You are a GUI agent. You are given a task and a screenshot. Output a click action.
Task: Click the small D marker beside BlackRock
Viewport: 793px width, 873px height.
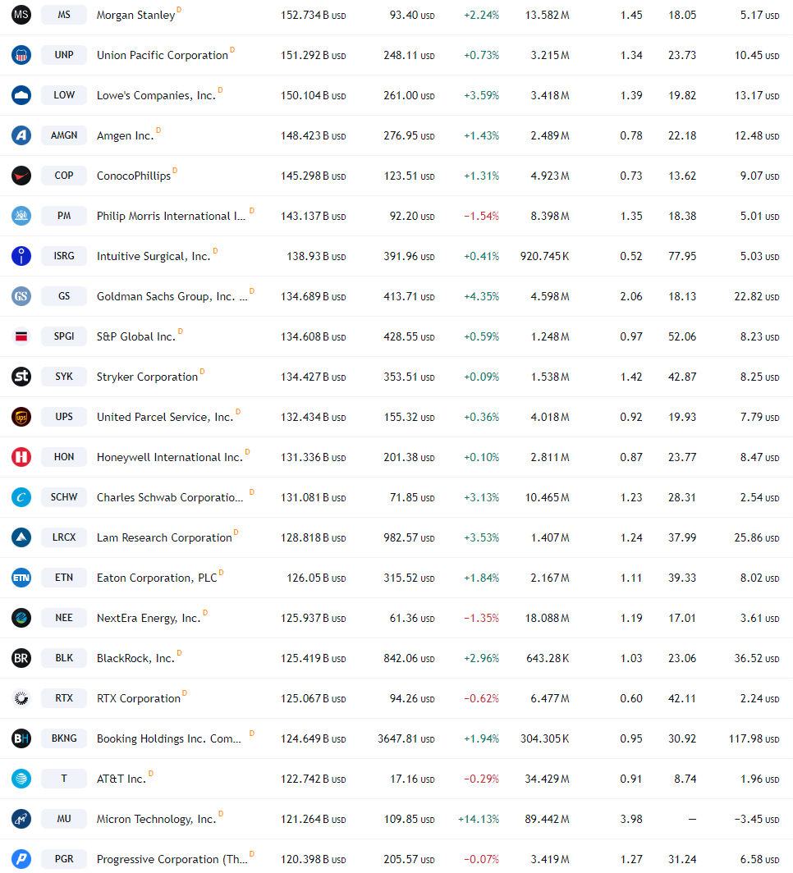pos(179,652)
